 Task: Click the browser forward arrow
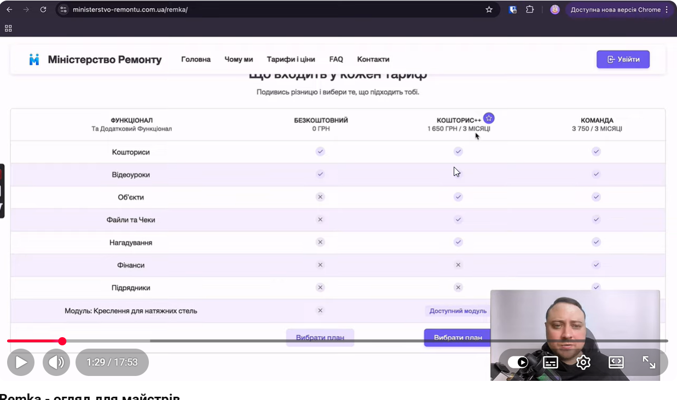click(x=26, y=9)
